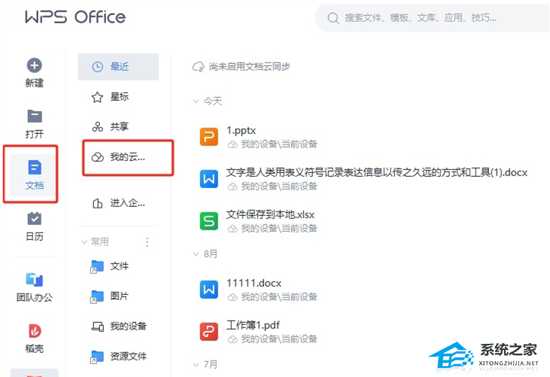Open the 资源文件 shortcut label

(x=129, y=357)
